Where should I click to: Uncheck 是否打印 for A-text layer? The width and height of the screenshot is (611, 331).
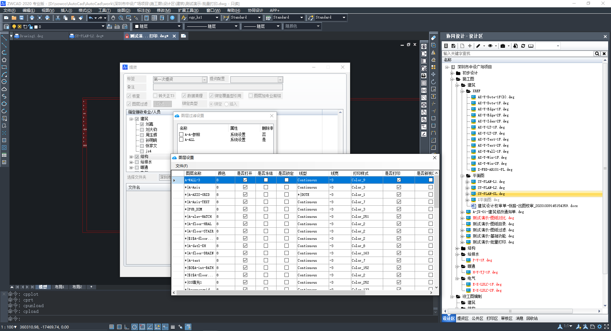pos(399,260)
